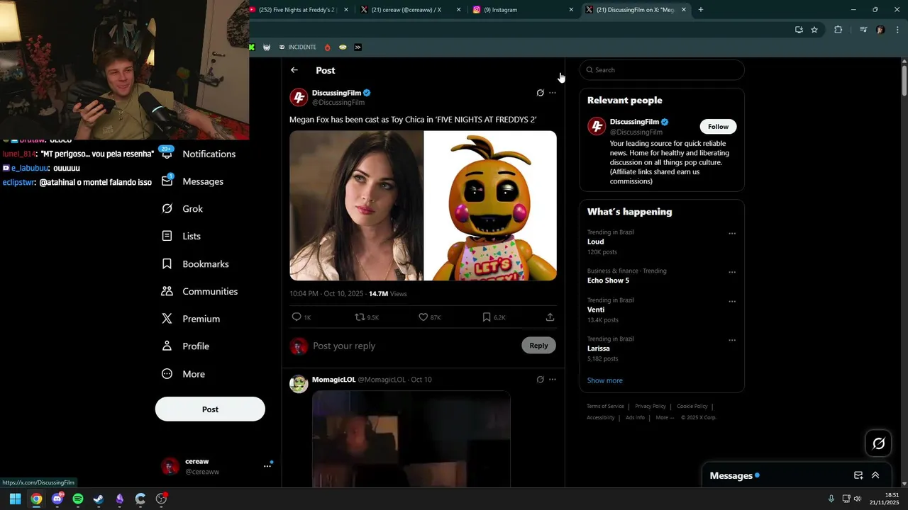Screen dimensions: 908x510
Task: Bookmark the post with 6.2K icon
Action: [487, 317]
